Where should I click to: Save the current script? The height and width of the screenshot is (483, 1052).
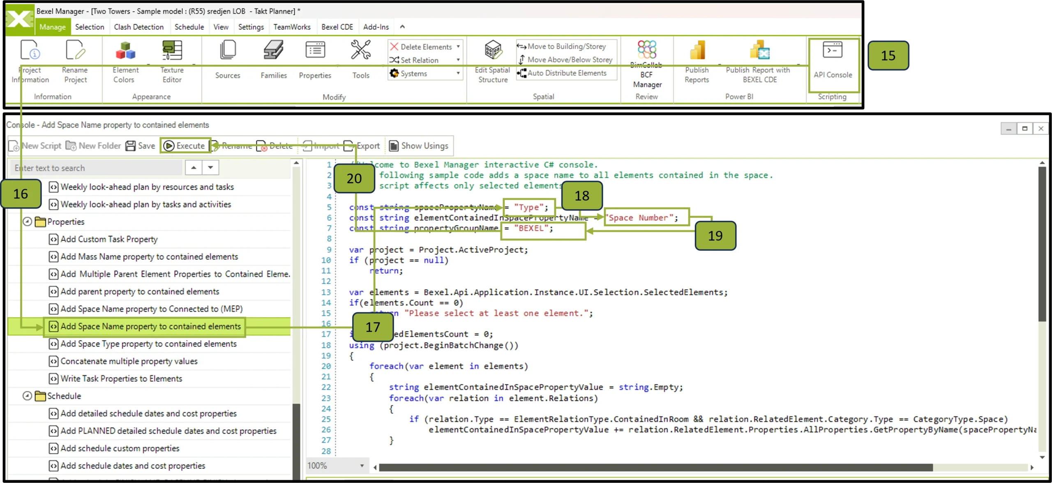pyautogui.click(x=141, y=146)
